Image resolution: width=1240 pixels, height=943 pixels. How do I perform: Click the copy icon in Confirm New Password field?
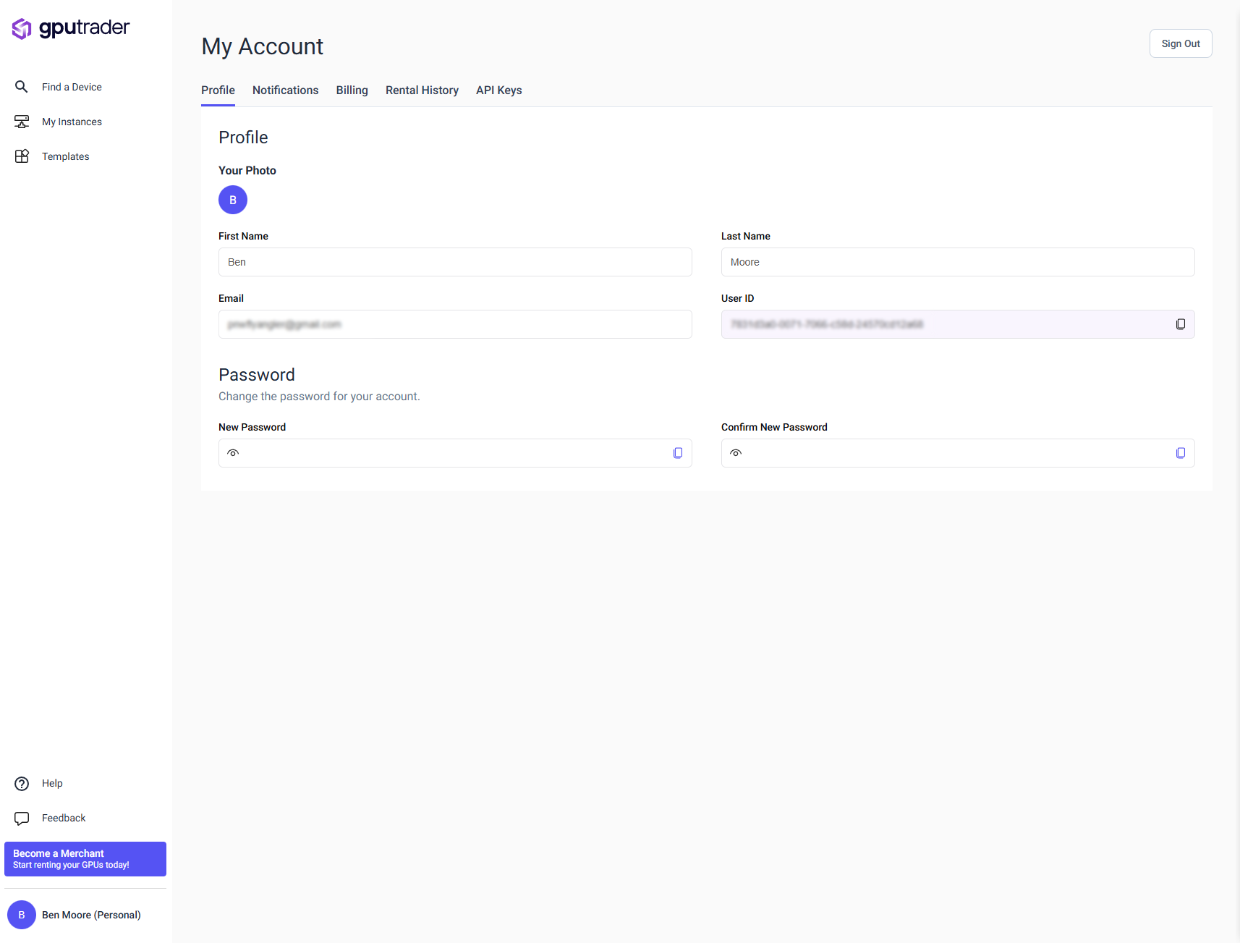coord(1181,453)
